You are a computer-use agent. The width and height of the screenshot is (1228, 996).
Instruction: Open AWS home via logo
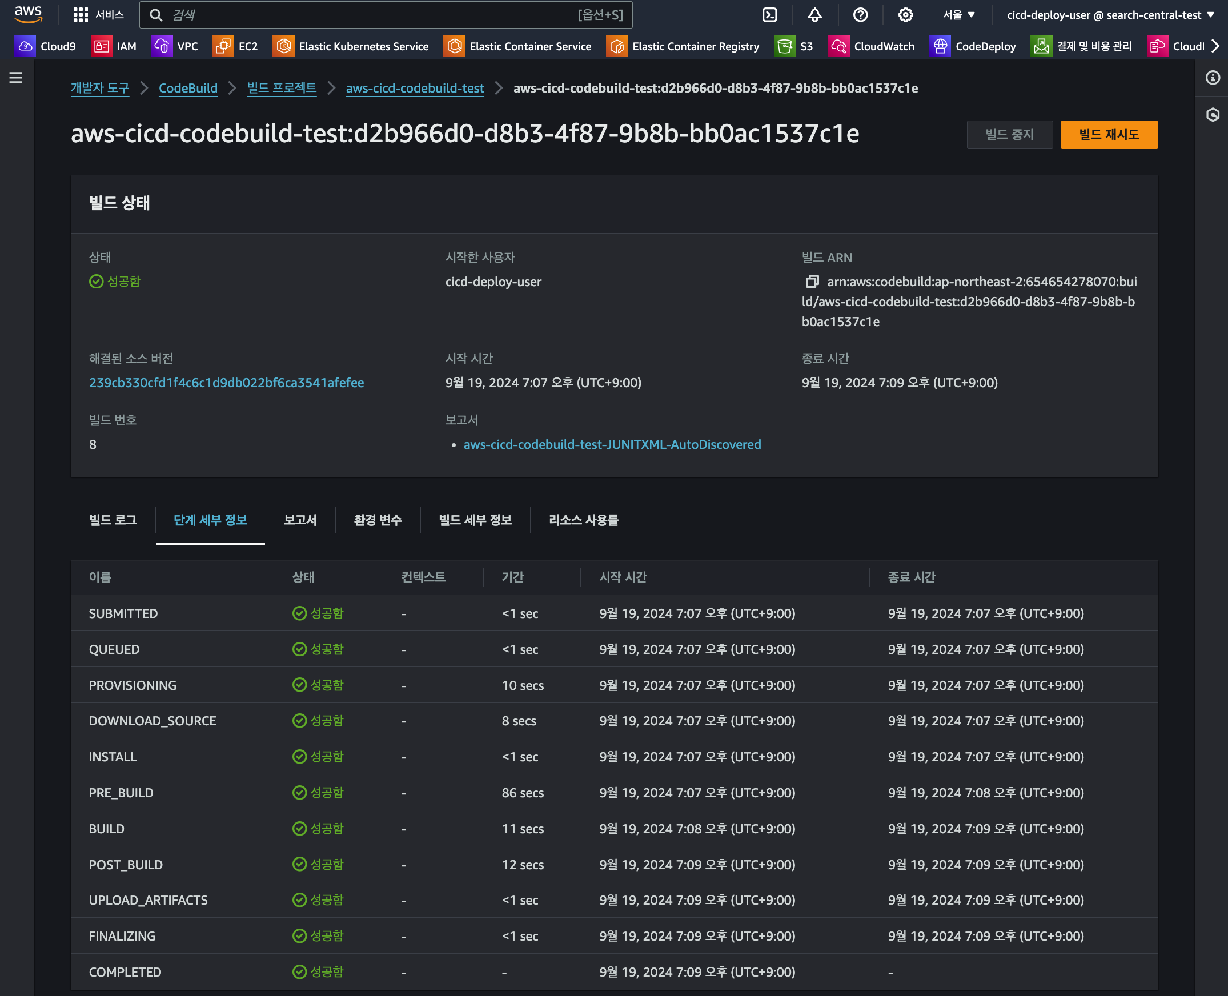click(x=28, y=14)
